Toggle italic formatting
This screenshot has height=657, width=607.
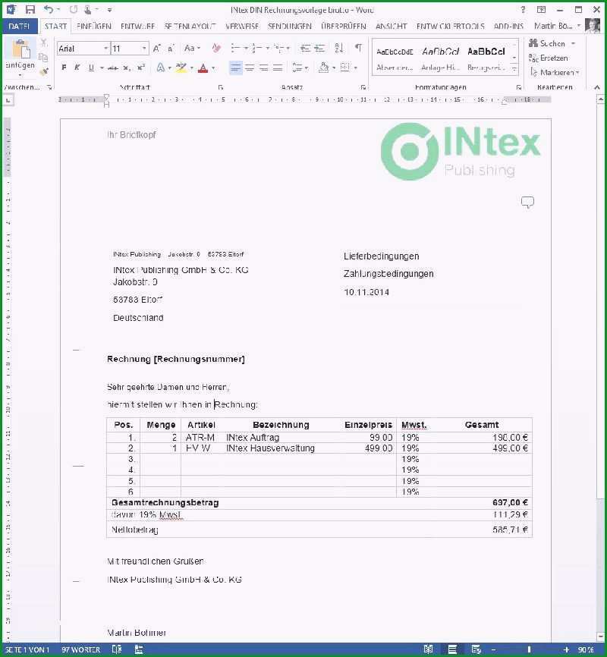77,68
